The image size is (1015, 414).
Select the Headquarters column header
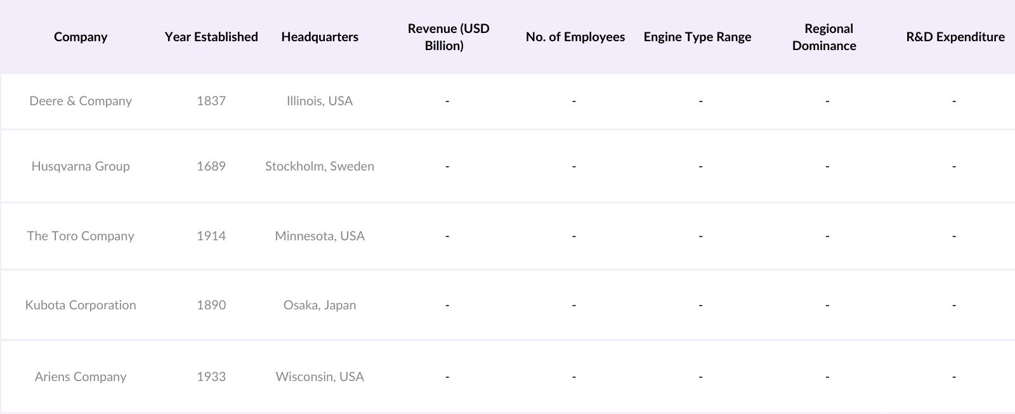coord(320,37)
